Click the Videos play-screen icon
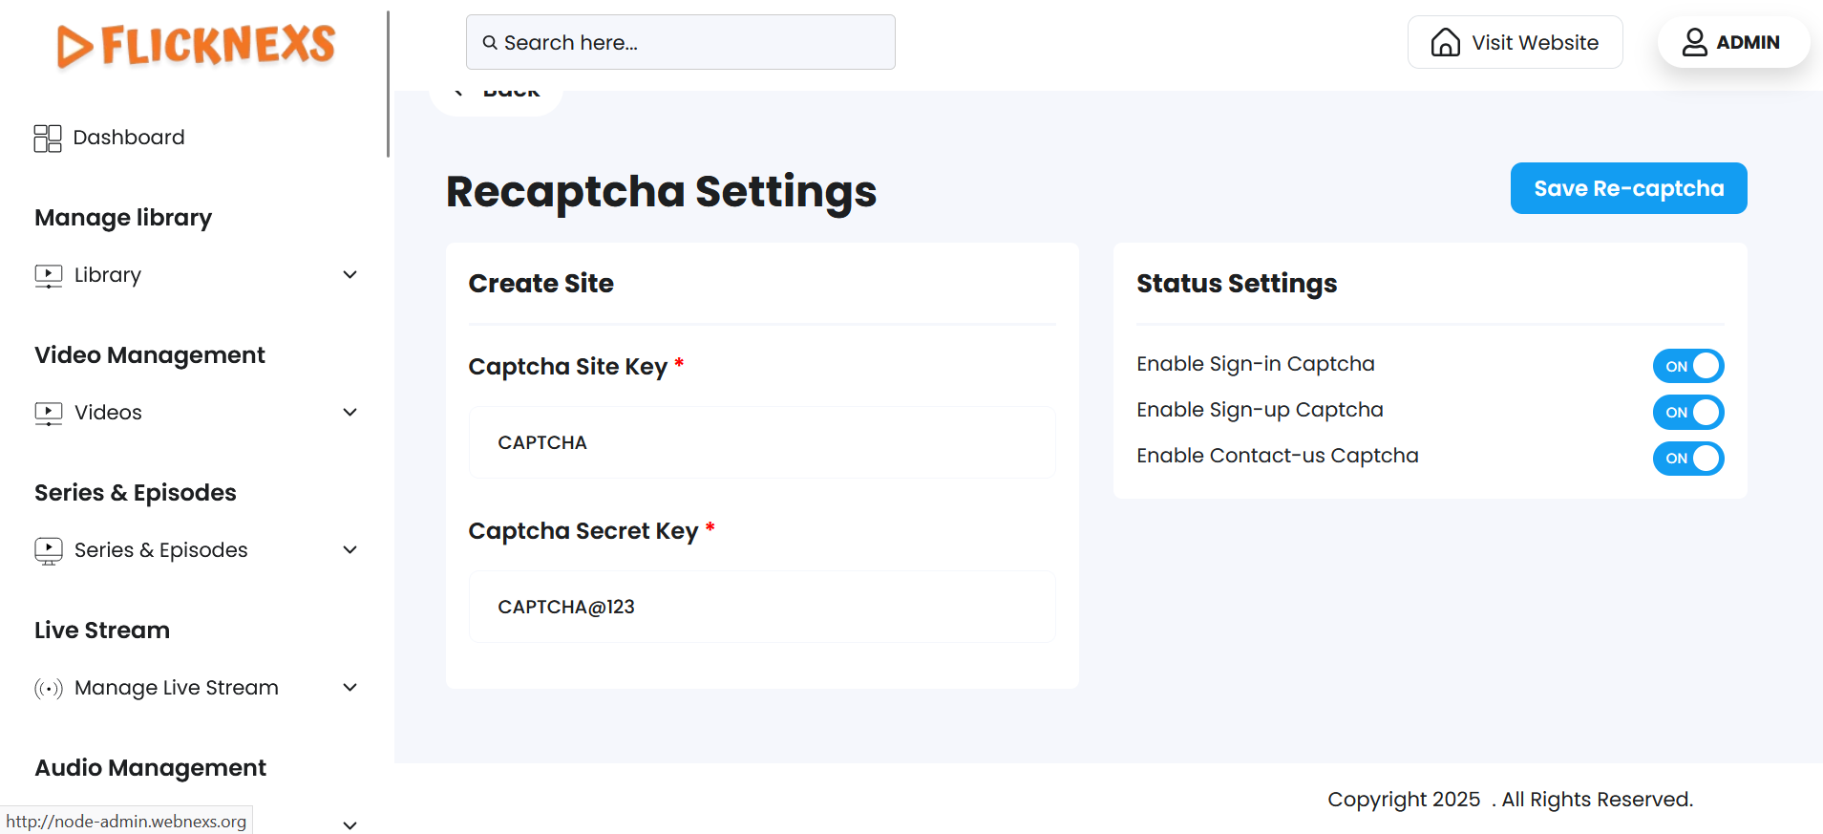 click(x=49, y=414)
